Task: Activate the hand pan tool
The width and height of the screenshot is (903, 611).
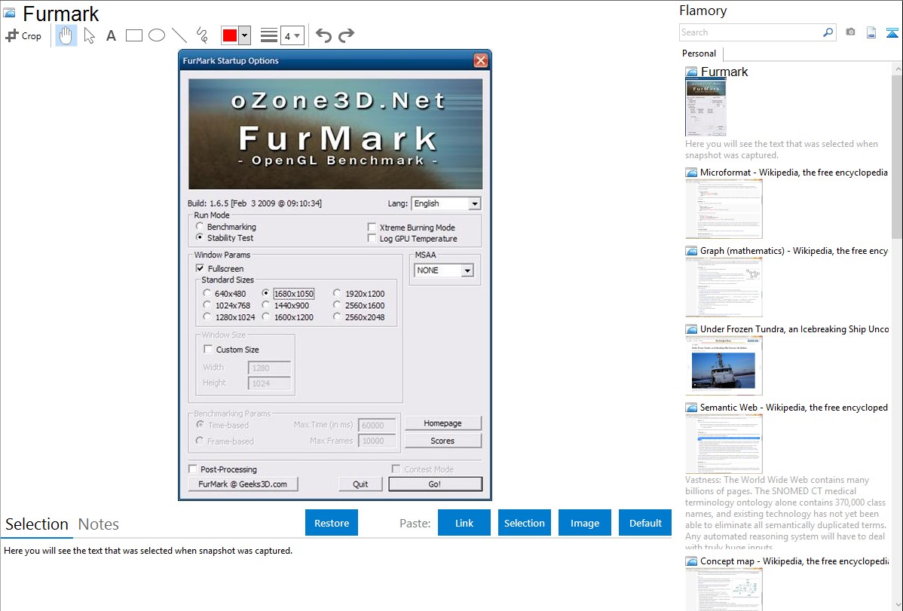Action: click(x=66, y=35)
